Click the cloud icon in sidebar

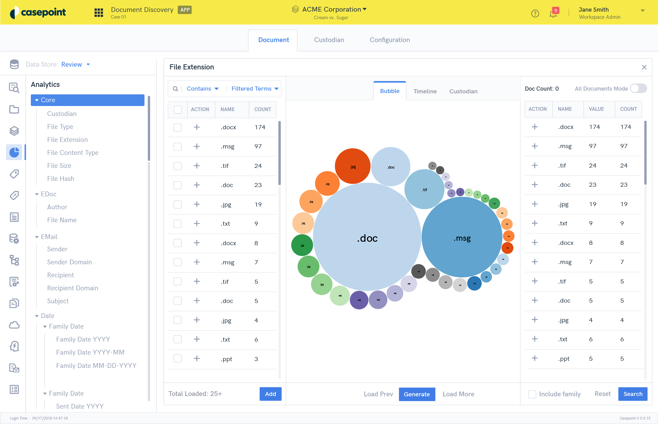[x=14, y=325]
